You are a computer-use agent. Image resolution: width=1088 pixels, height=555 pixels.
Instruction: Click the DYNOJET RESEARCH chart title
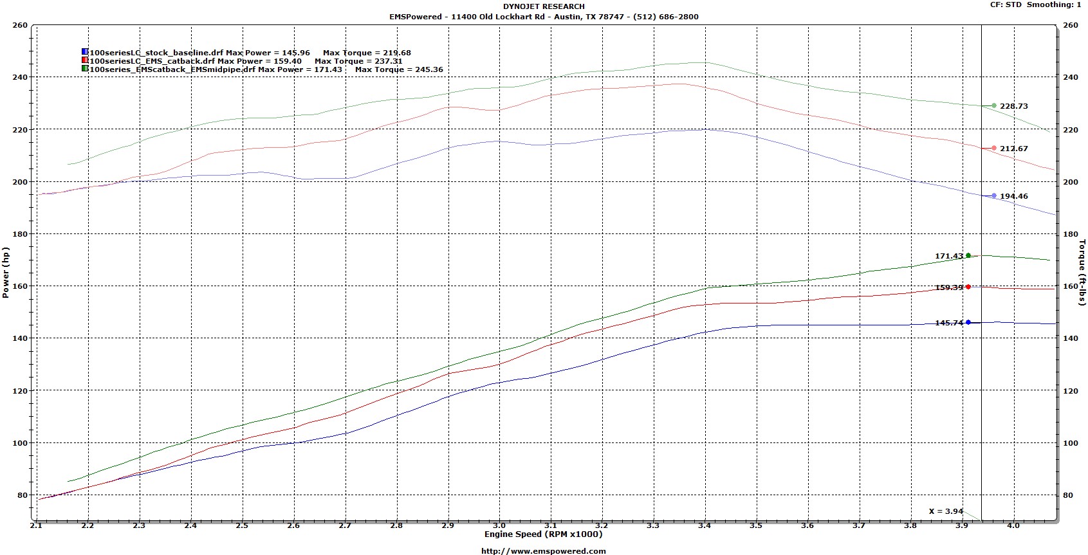coord(544,6)
